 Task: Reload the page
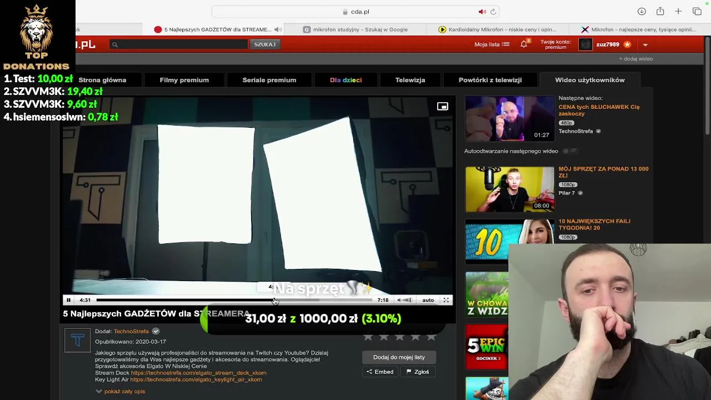[x=493, y=12]
